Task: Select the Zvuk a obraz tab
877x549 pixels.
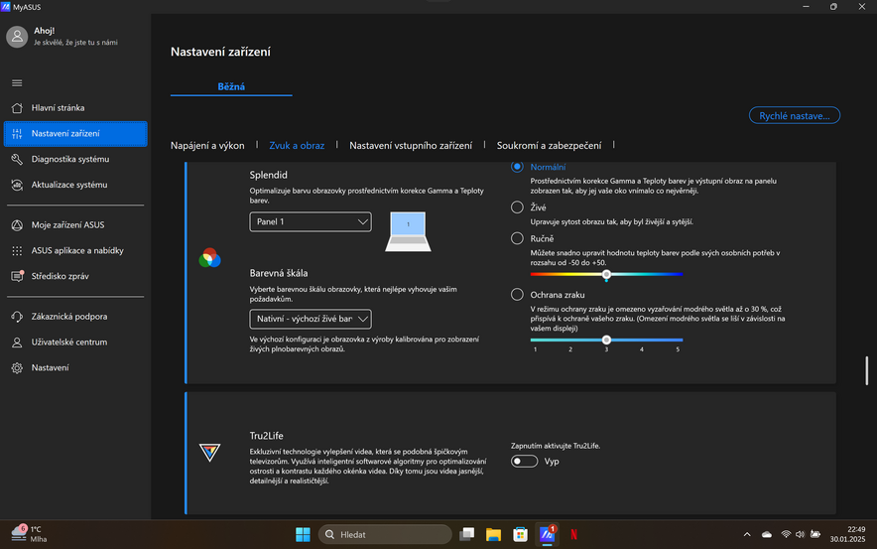Action: click(x=297, y=146)
